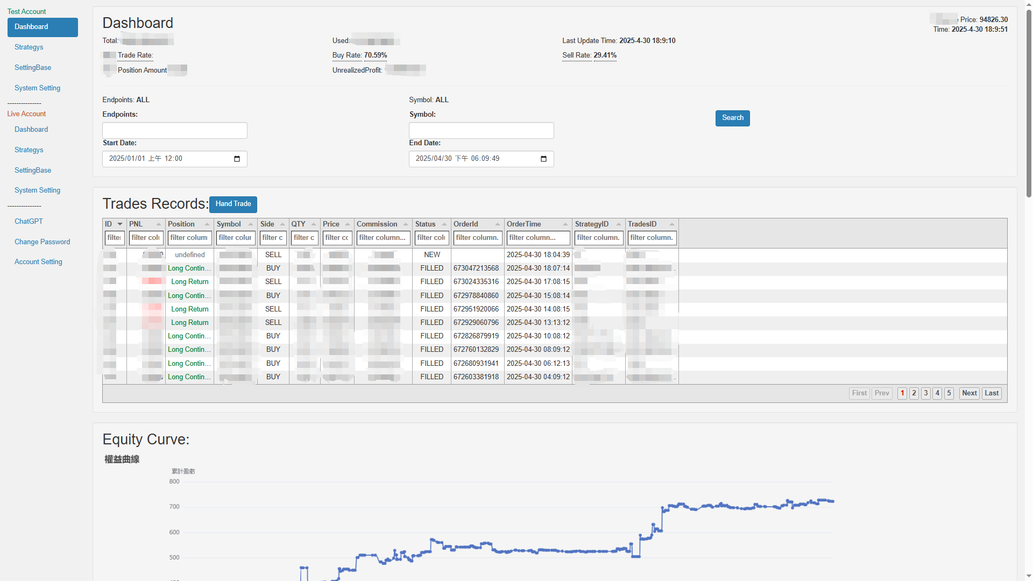Focus the Symbol search input field
The image size is (1033, 581).
[x=482, y=131]
